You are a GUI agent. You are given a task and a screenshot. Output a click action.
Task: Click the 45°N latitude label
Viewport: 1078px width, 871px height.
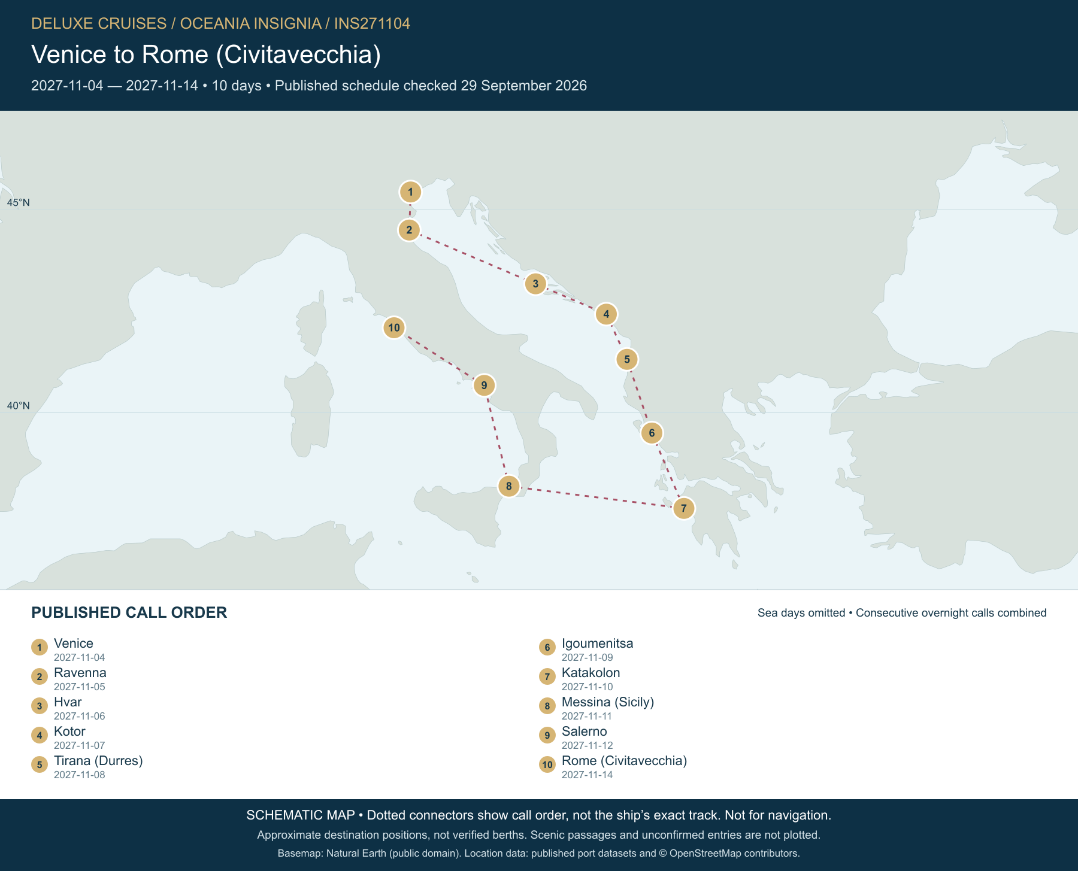click(x=18, y=202)
